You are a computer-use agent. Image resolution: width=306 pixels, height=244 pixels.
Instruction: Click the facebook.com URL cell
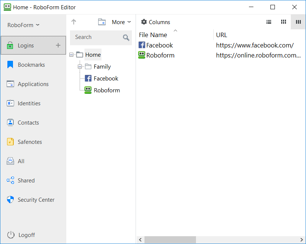click(255, 45)
